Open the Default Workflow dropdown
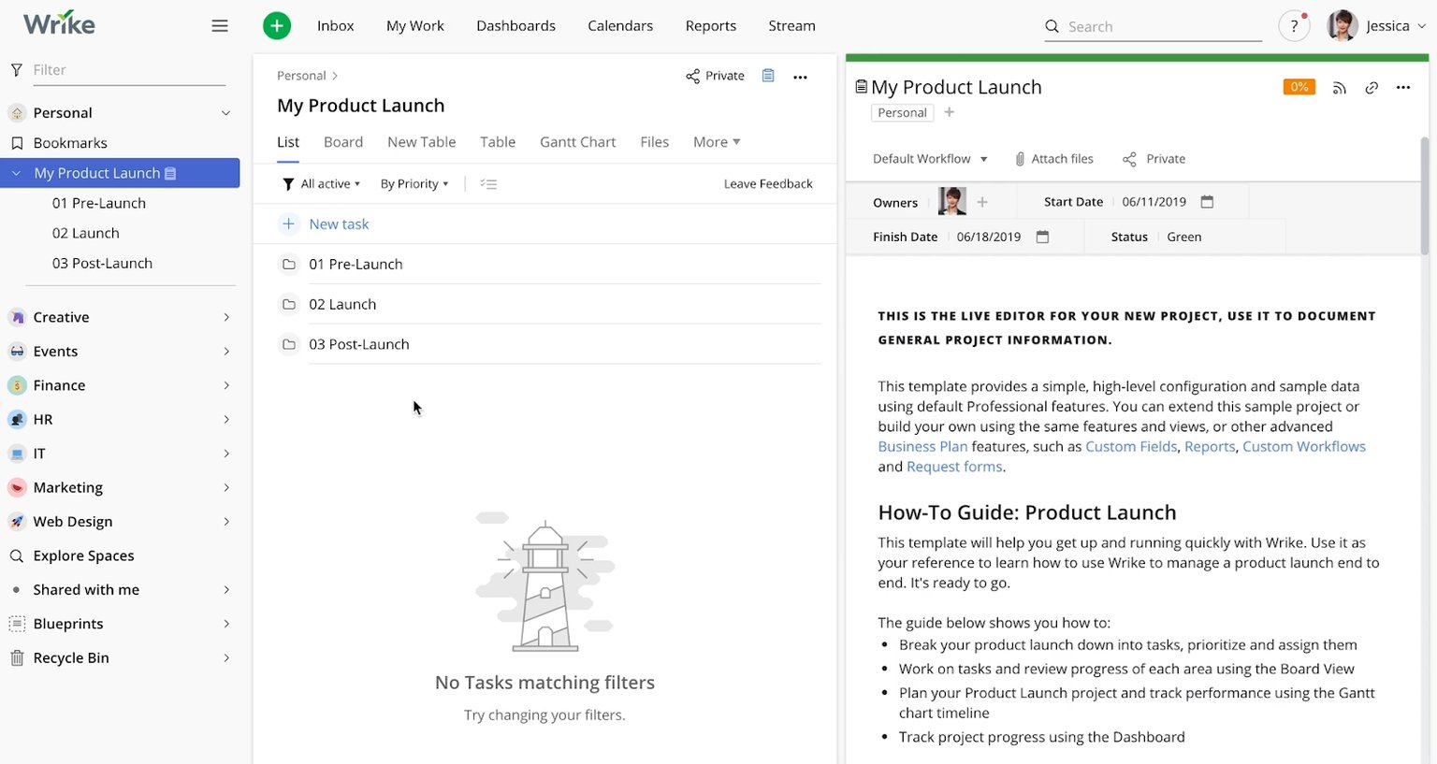Screen dimensions: 1437x764 point(930,159)
